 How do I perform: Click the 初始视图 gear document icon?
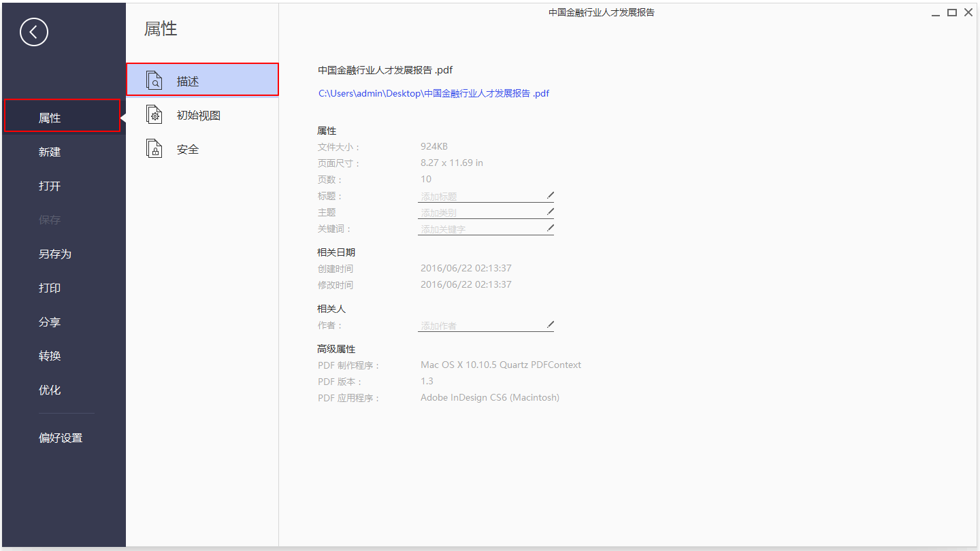pyautogui.click(x=155, y=114)
